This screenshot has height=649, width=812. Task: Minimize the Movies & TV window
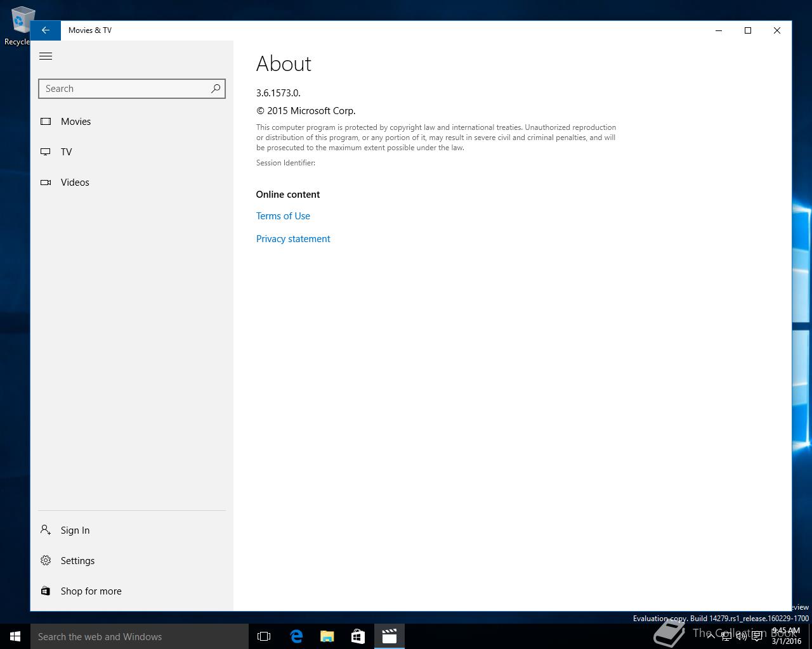click(719, 30)
